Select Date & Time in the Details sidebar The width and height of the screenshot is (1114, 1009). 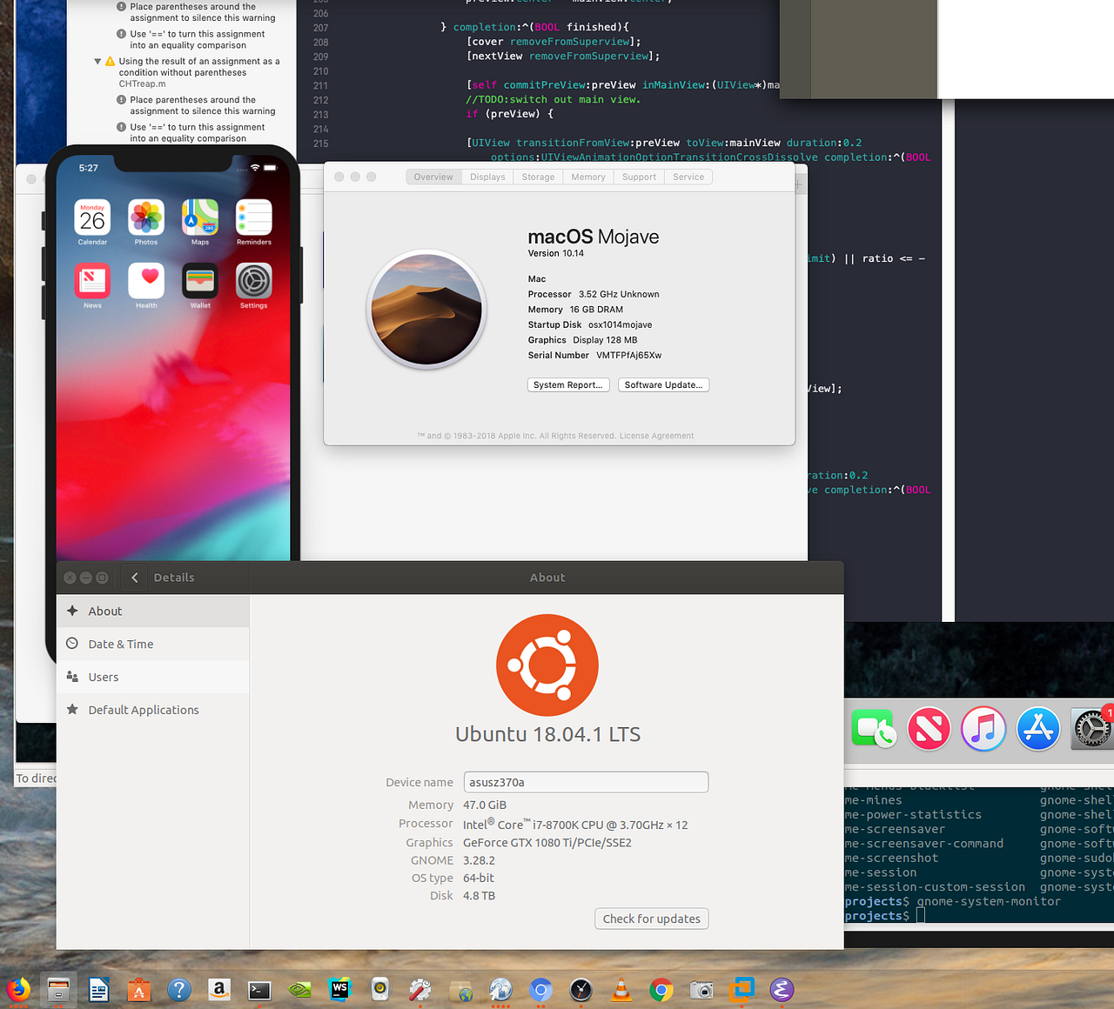153,645
